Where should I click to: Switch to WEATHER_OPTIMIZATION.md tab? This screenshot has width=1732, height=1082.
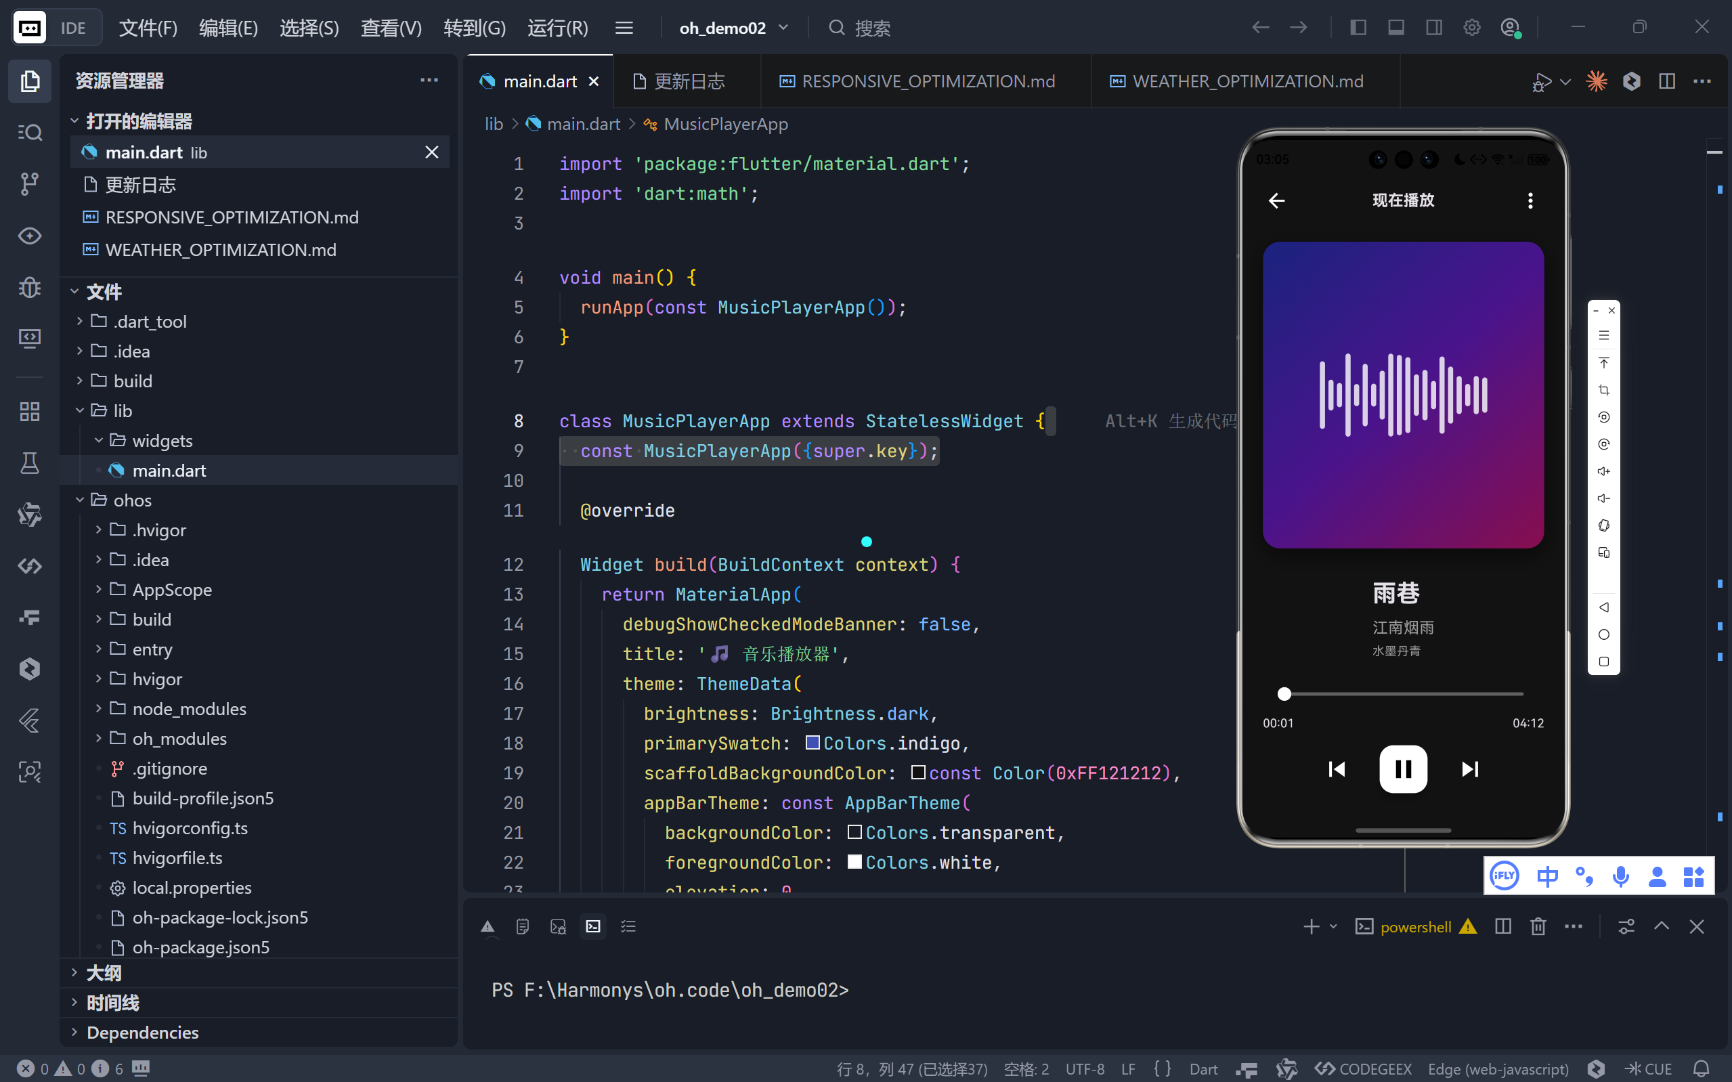pyautogui.click(x=1247, y=81)
